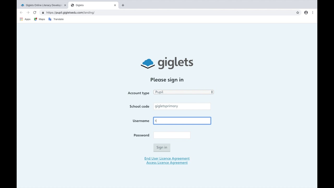Viewport: 334px width, 188px height.
Task: Open Chrome three-dot menu
Action: (x=313, y=13)
